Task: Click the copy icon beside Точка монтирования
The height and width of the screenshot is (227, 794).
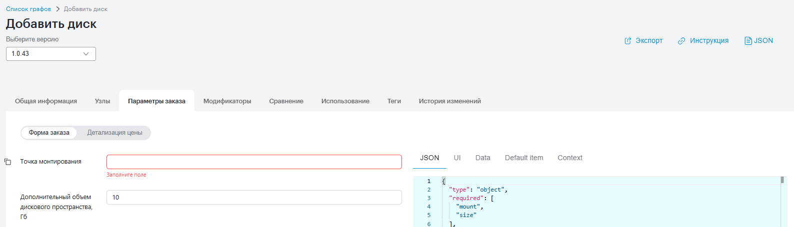Action: click(x=7, y=162)
